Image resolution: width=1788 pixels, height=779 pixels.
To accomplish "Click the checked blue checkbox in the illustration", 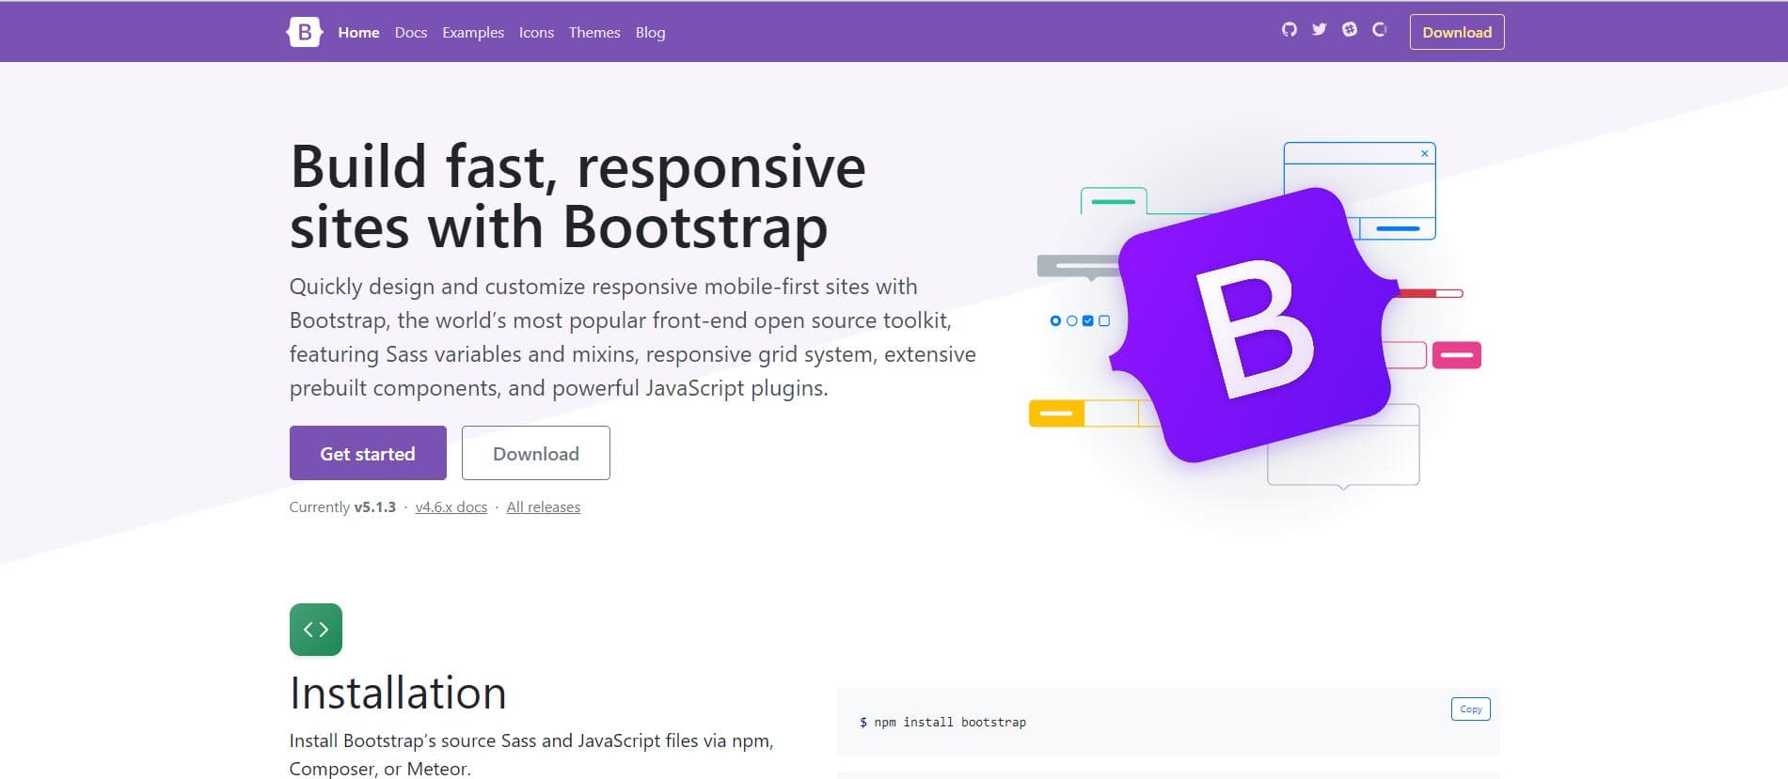I will (1088, 321).
